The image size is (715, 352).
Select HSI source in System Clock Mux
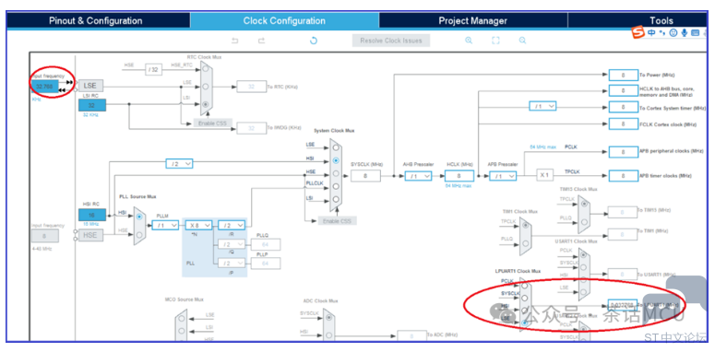[x=336, y=160]
